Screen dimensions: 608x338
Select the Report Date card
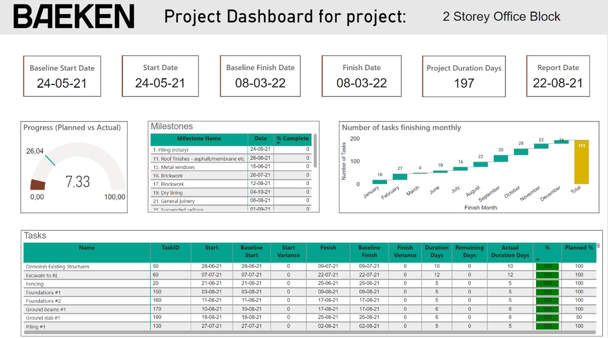coord(558,75)
